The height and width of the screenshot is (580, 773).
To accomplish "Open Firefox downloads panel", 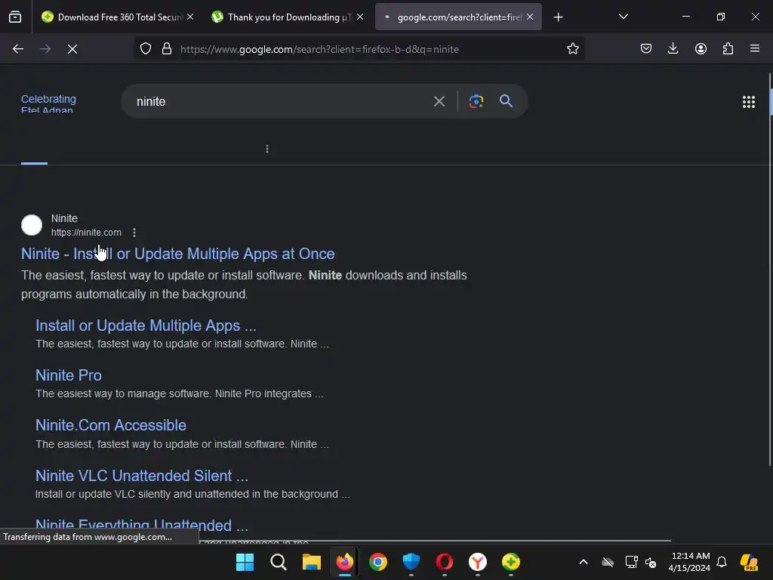I will 673,49.
